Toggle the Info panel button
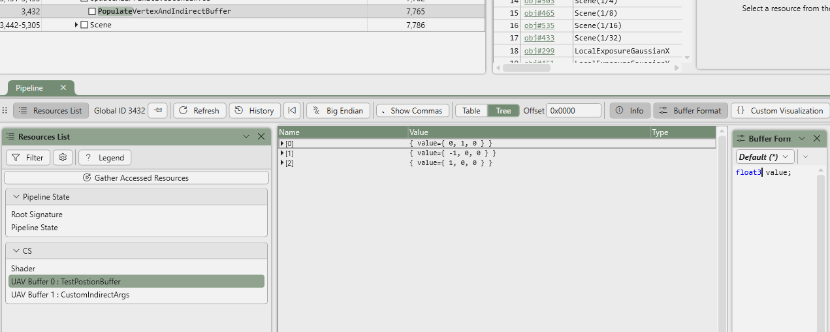 [630, 111]
